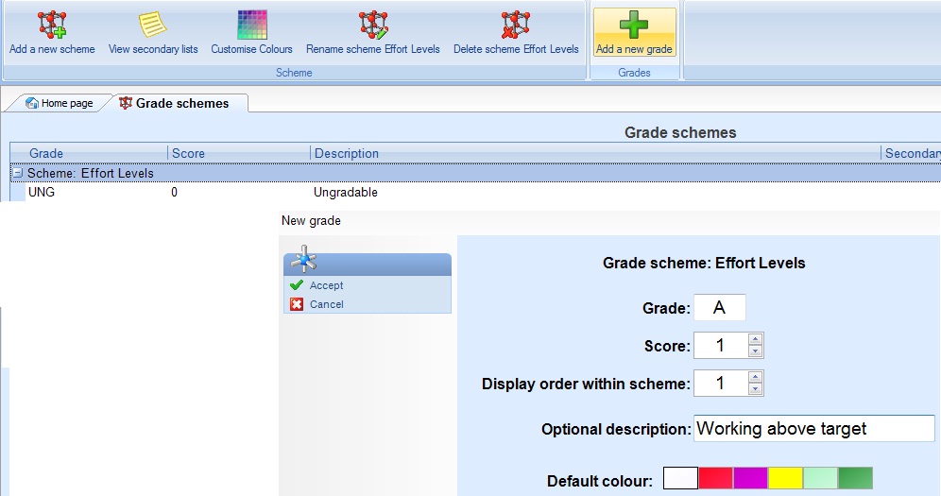Click the Display order value field
This screenshot has width=941, height=496.
pos(721,384)
